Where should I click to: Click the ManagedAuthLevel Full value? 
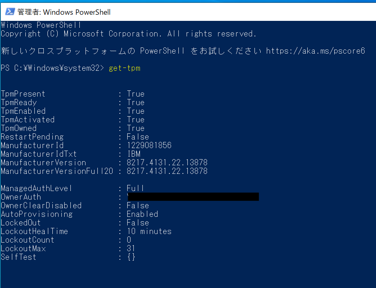click(x=135, y=188)
